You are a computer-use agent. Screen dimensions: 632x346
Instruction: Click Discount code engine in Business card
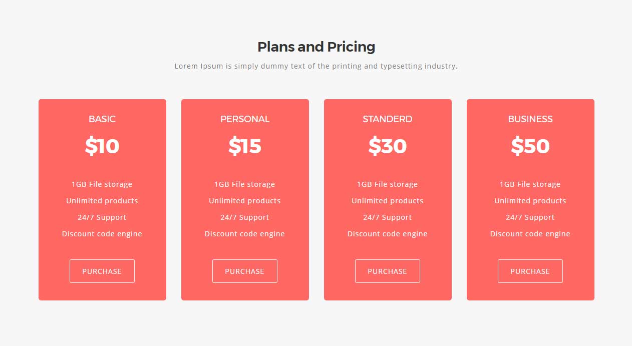[x=530, y=234]
